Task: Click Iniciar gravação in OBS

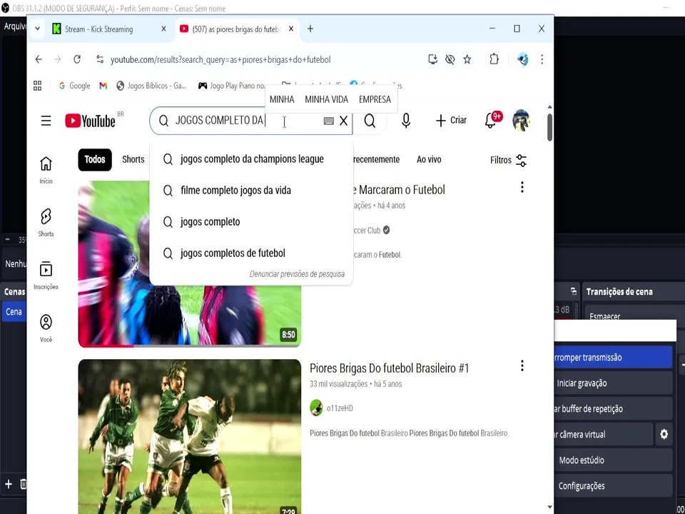Action: coord(614,383)
